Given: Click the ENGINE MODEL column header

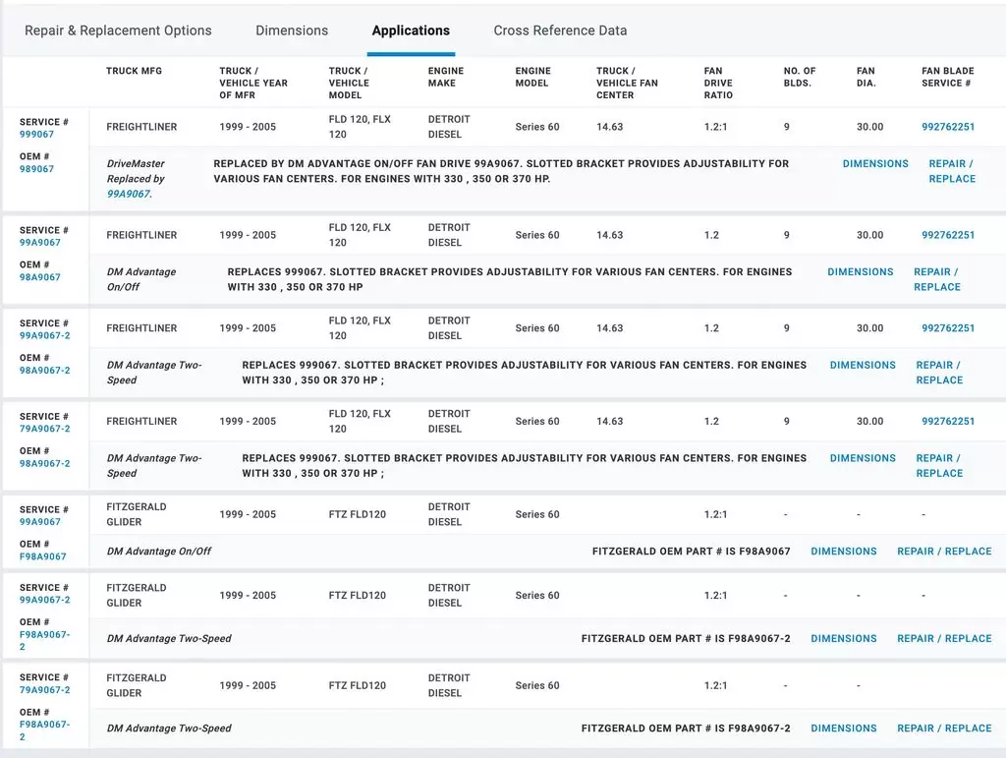Looking at the screenshot, I should click(x=533, y=77).
